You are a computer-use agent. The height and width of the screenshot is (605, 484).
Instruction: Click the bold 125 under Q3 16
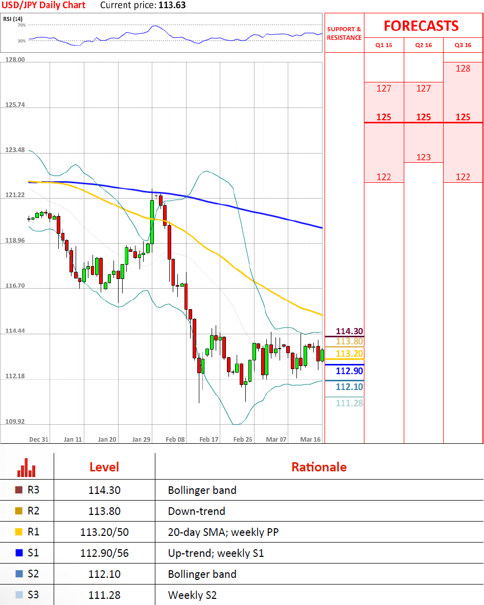tap(463, 117)
